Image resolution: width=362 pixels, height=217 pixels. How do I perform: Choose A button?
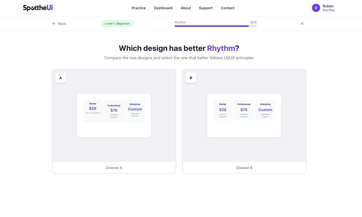(114, 168)
